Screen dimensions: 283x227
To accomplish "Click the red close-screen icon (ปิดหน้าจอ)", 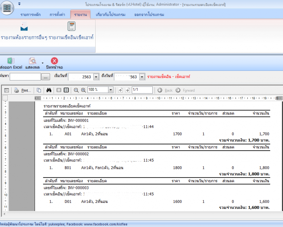I will [x=54, y=63].
